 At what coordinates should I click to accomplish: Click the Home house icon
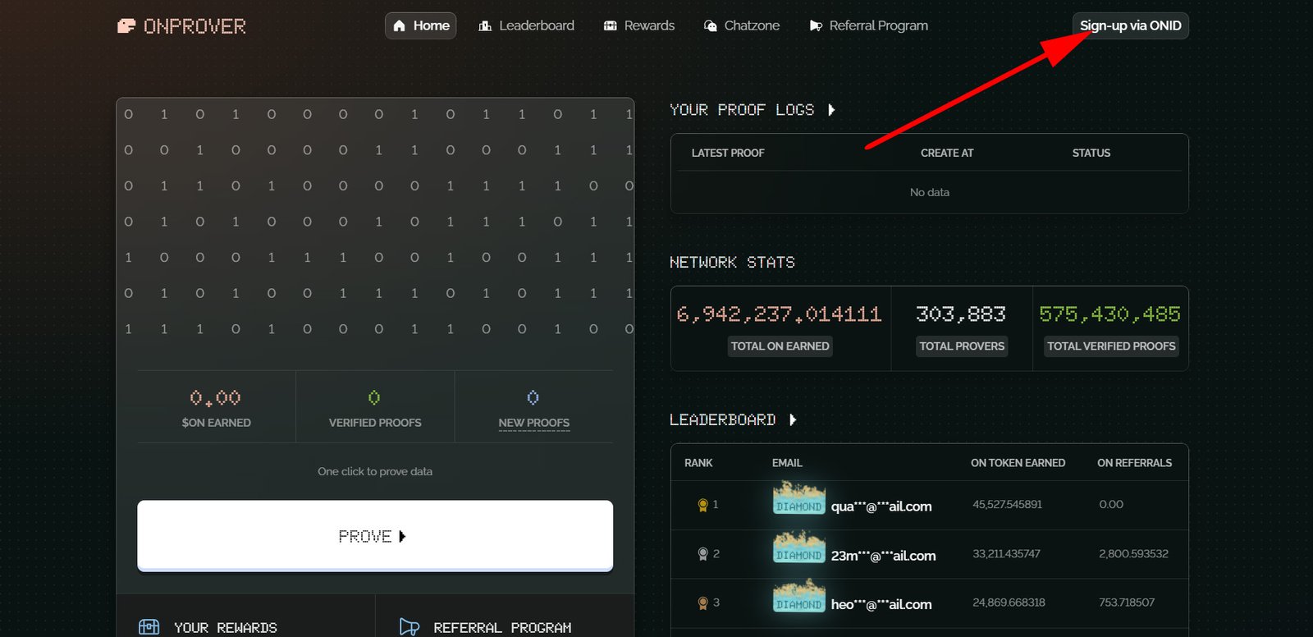[x=400, y=26]
